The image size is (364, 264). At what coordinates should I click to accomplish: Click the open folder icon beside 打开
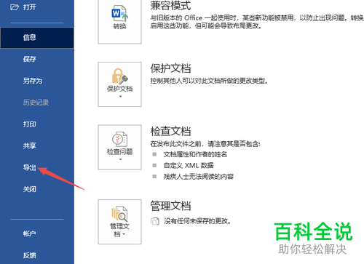click(x=15, y=7)
